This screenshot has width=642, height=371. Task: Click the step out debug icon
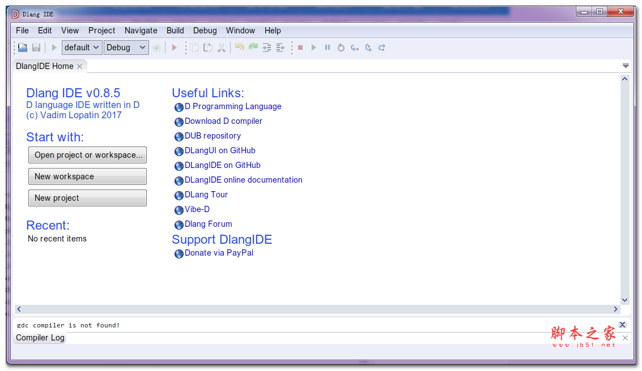[381, 48]
